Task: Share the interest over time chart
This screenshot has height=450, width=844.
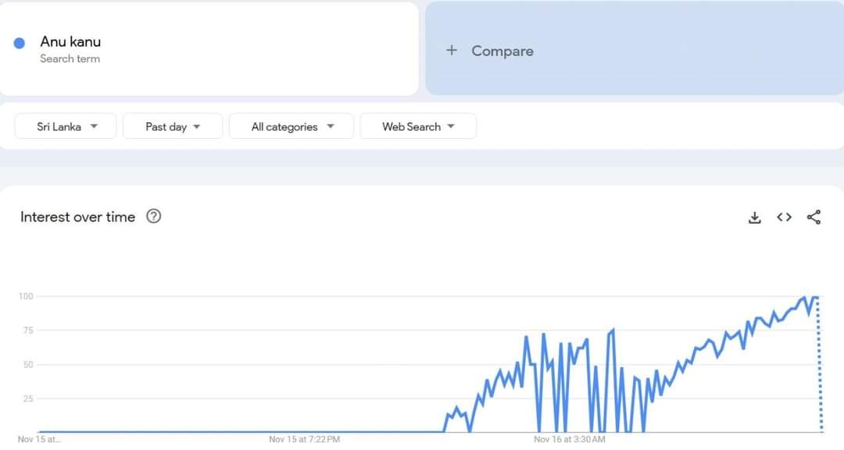Action: click(x=814, y=217)
